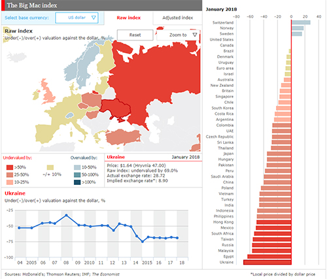Click Switzerland on the map
The image size is (327, 279).
69,115
